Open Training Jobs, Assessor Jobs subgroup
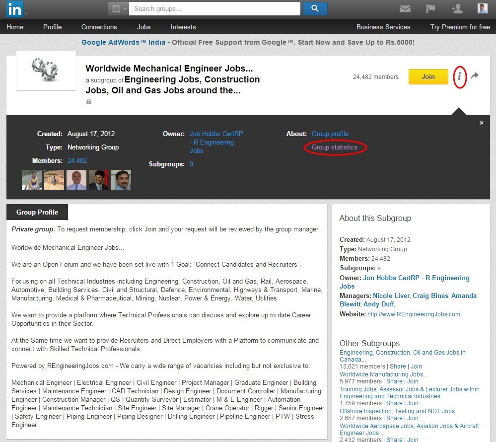Viewport: 496px width, 442px height. [409, 393]
